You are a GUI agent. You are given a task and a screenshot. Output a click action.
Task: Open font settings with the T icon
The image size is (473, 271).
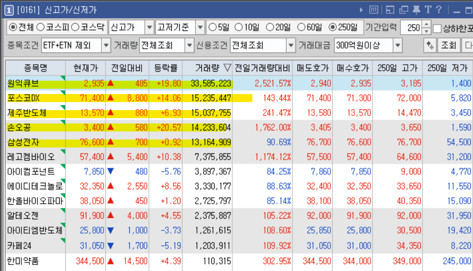coord(428,10)
